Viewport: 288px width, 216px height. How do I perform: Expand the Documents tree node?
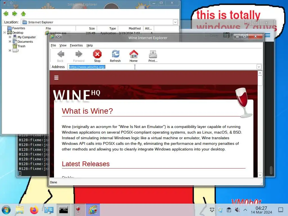tap(10, 42)
